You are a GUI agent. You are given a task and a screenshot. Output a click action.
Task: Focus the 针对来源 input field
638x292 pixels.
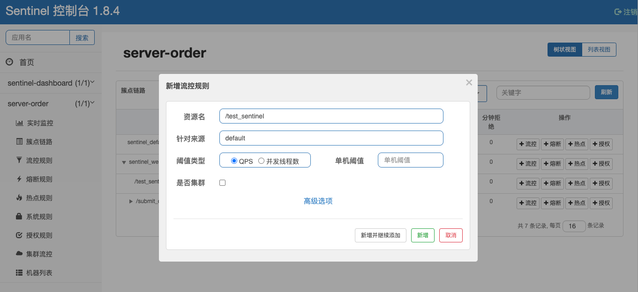[x=331, y=138]
